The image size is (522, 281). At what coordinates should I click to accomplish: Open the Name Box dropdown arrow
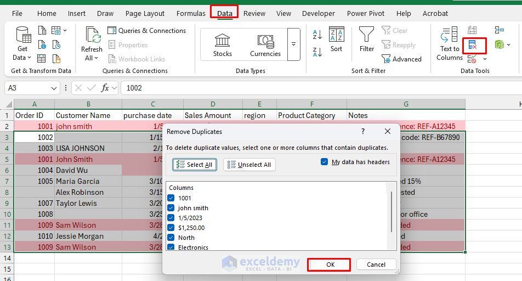pos(54,88)
